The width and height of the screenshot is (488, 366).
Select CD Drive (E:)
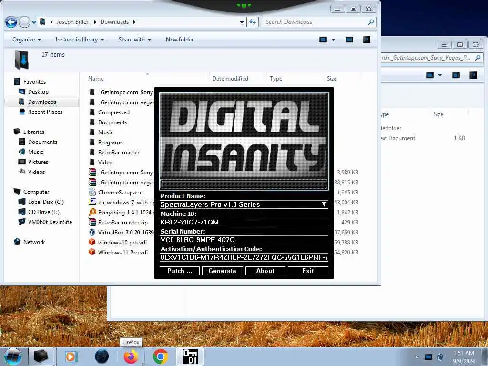[43, 212]
